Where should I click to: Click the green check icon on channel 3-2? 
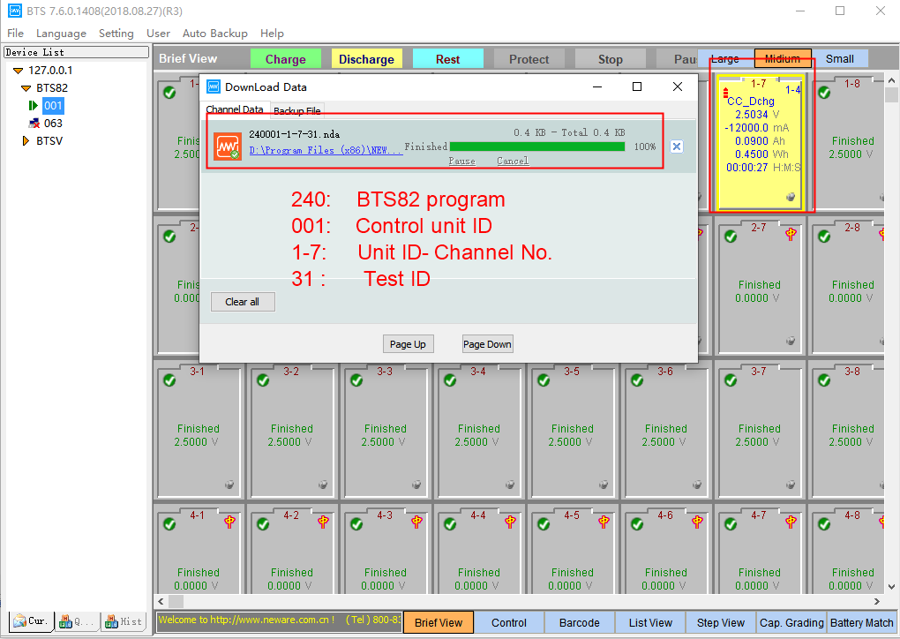[263, 380]
